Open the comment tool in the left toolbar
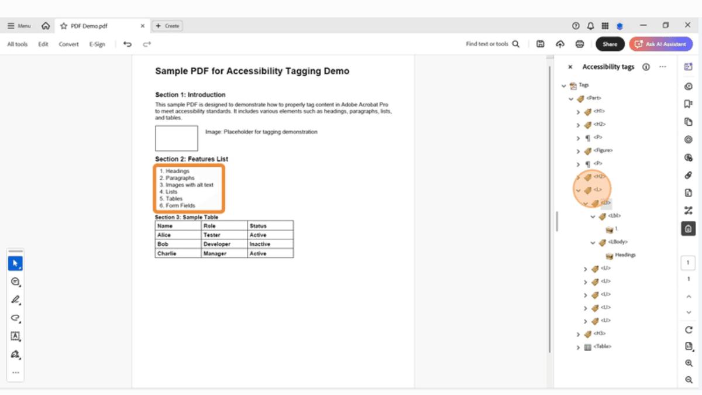The width and height of the screenshot is (702, 395). point(15,281)
